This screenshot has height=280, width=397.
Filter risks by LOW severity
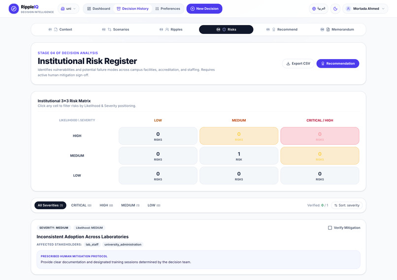point(154,205)
